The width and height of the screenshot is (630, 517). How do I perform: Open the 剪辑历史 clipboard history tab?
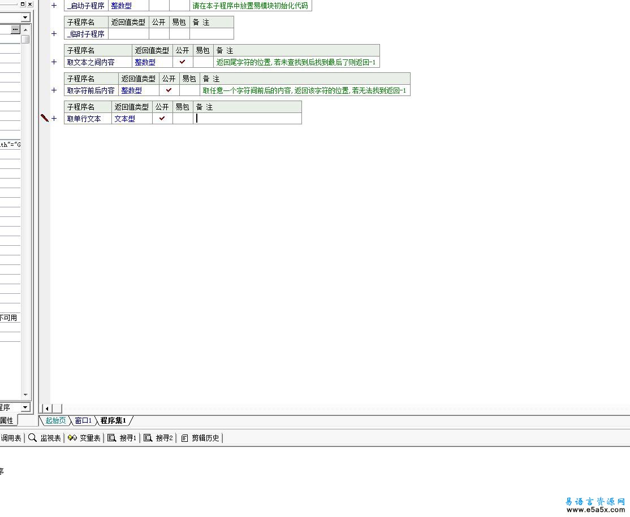[201, 438]
